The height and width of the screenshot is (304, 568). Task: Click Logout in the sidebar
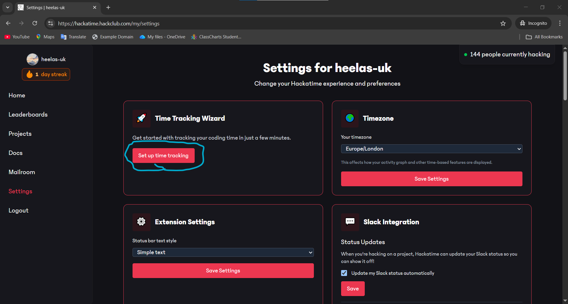pos(18,210)
